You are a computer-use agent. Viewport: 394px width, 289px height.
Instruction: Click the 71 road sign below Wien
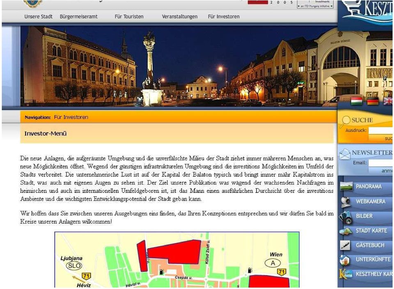(x=282, y=272)
